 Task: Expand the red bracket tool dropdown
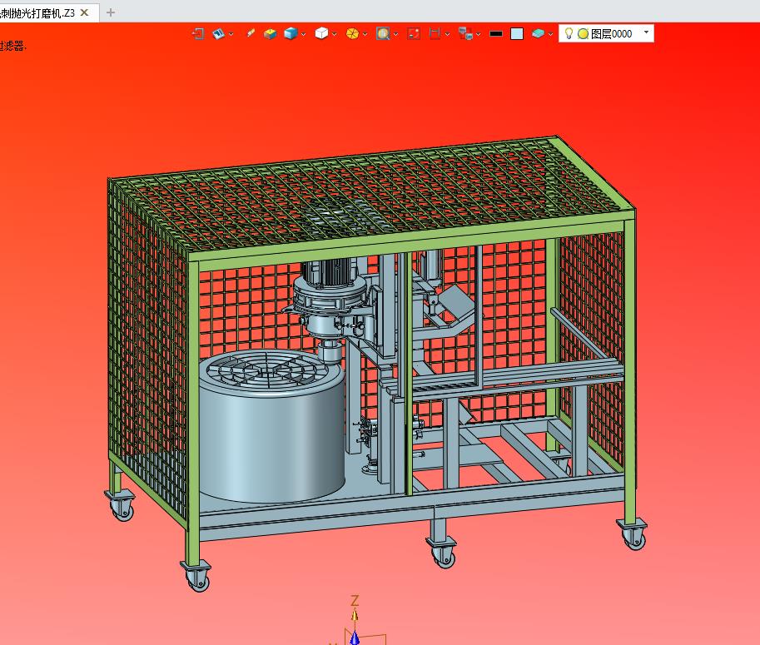447,34
